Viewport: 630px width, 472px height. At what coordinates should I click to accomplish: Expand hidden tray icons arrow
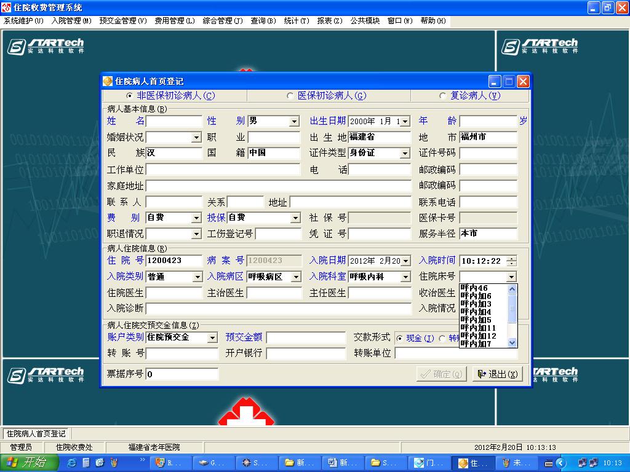point(560,463)
